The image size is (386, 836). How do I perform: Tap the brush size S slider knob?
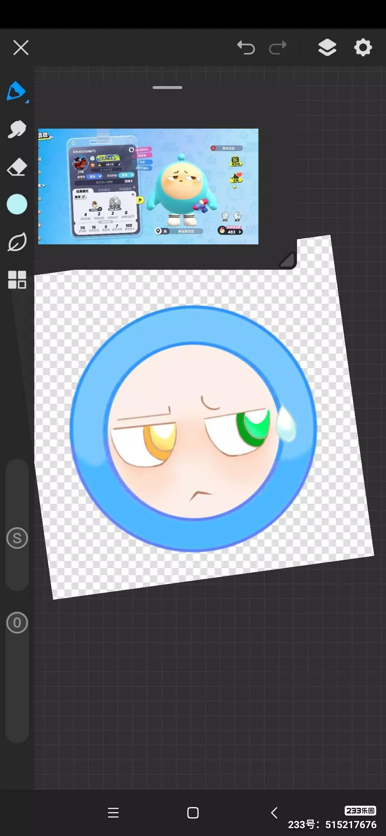17,538
